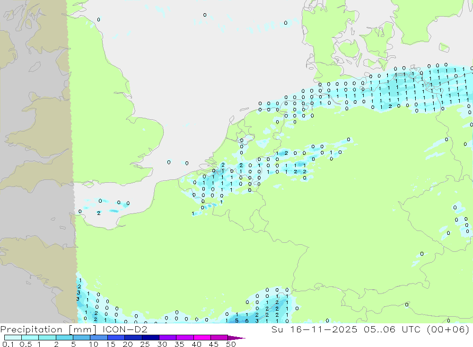Select the 45–50 mm legend color swatch
Screen dimensions: 473x347
(219, 338)
